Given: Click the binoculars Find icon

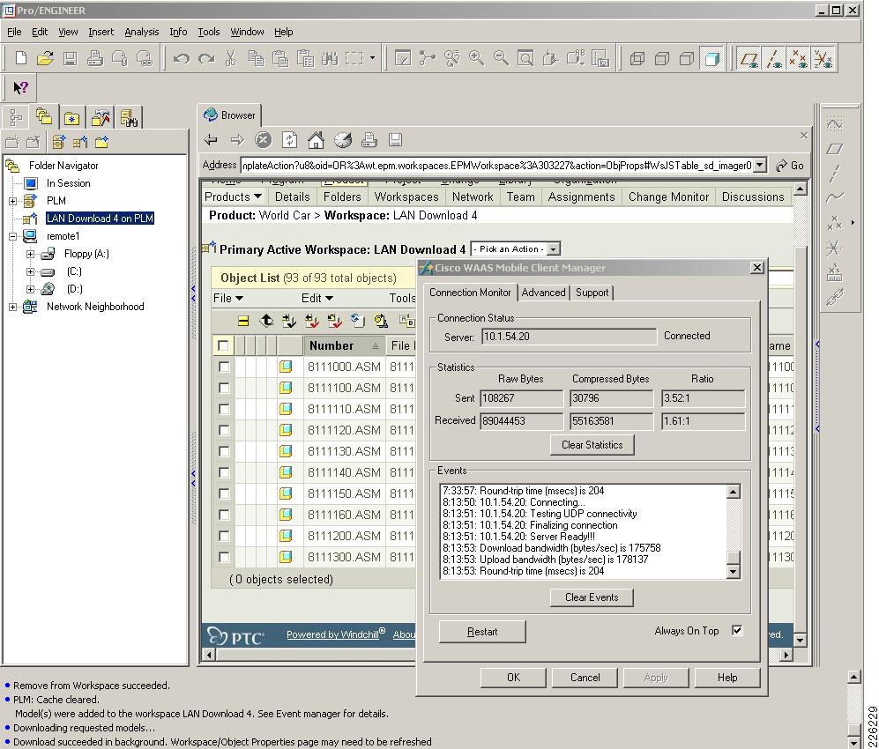Looking at the screenshot, I should pos(330,58).
